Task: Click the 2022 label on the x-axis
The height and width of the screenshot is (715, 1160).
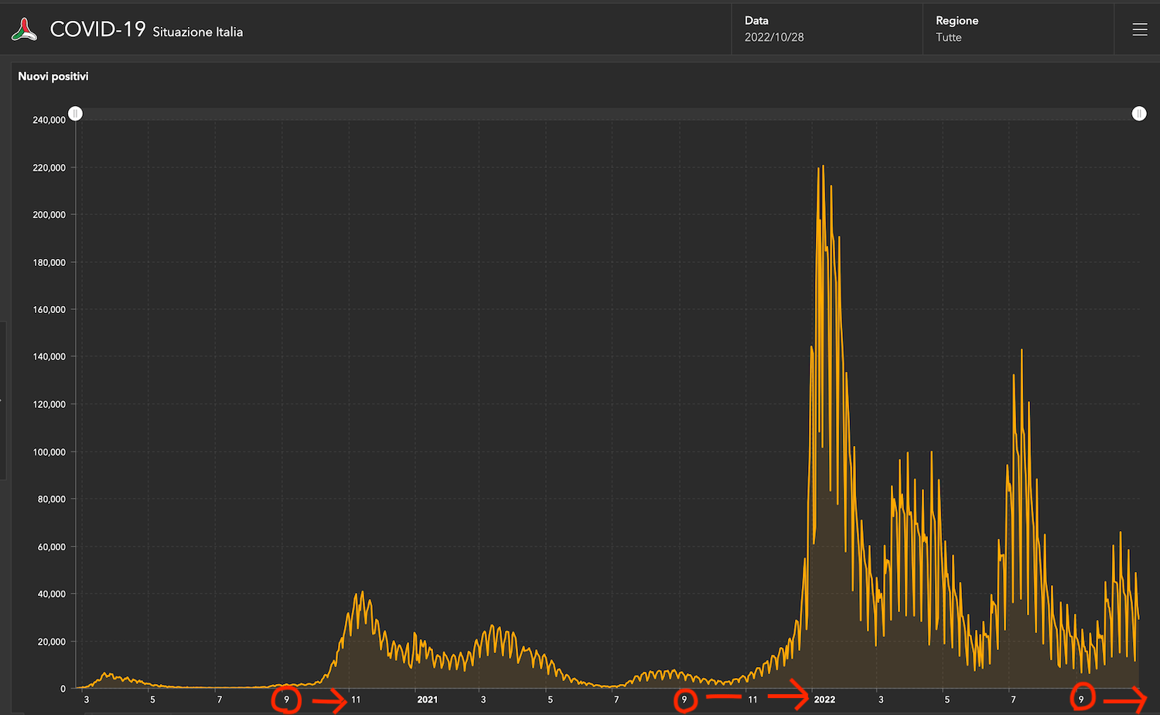Action: (824, 700)
